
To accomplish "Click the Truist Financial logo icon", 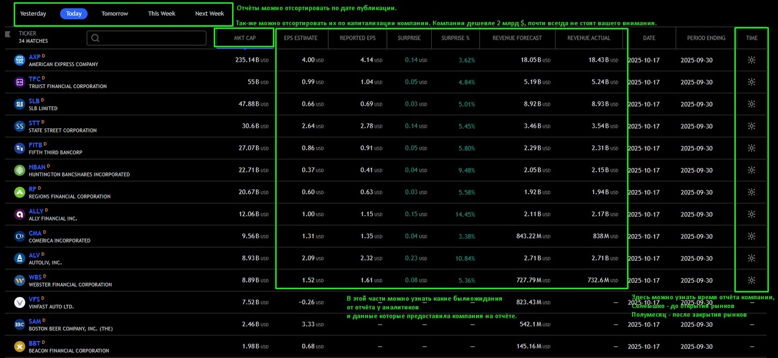I will click(x=19, y=82).
